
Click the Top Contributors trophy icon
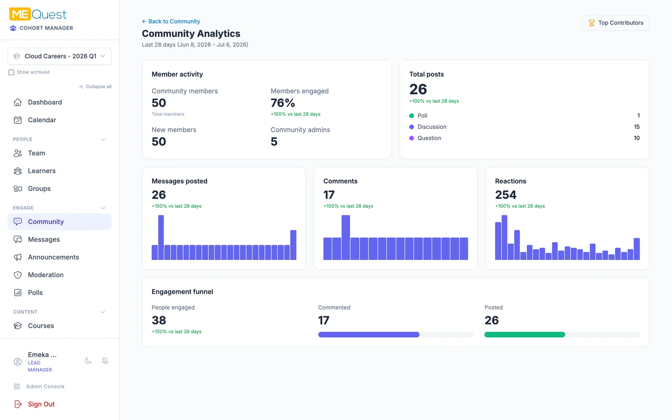(x=591, y=23)
